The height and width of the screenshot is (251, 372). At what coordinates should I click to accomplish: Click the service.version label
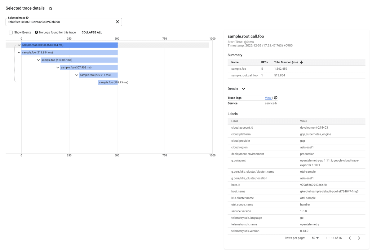[241, 211]
